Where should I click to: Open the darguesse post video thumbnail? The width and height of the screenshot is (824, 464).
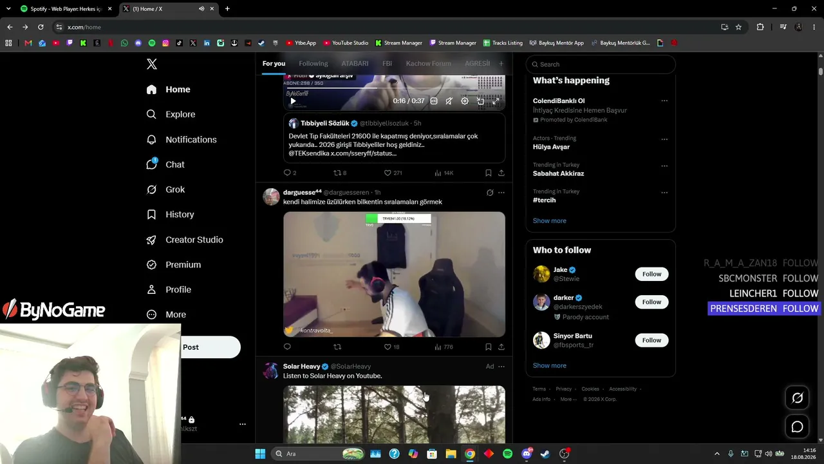coord(394,274)
